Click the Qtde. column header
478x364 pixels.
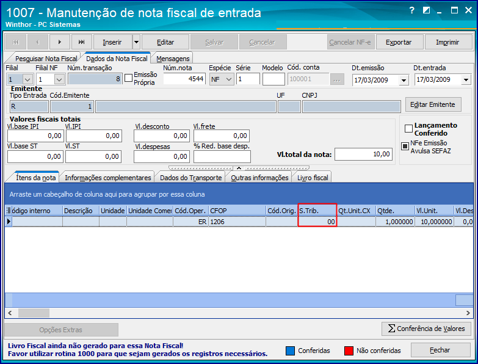click(395, 211)
